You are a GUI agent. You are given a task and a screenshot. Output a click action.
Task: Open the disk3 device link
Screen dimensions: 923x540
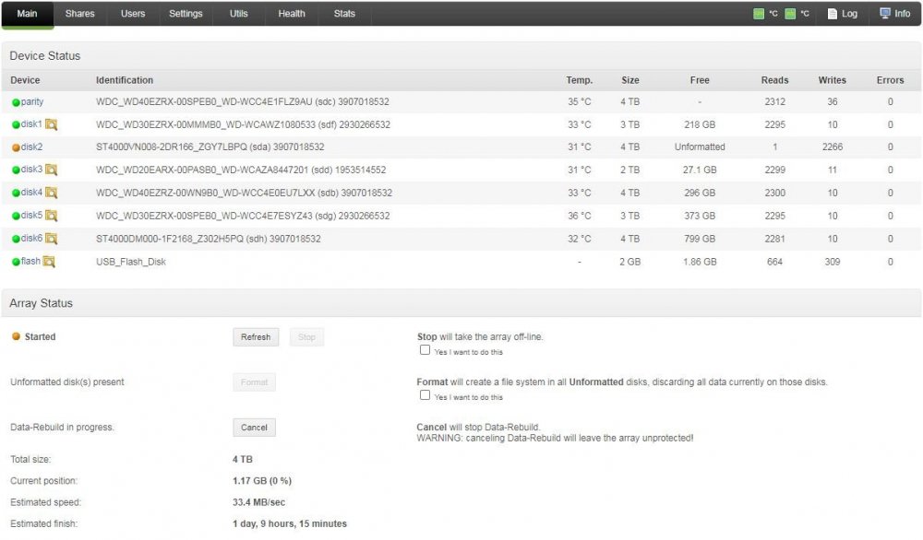pyautogui.click(x=31, y=170)
